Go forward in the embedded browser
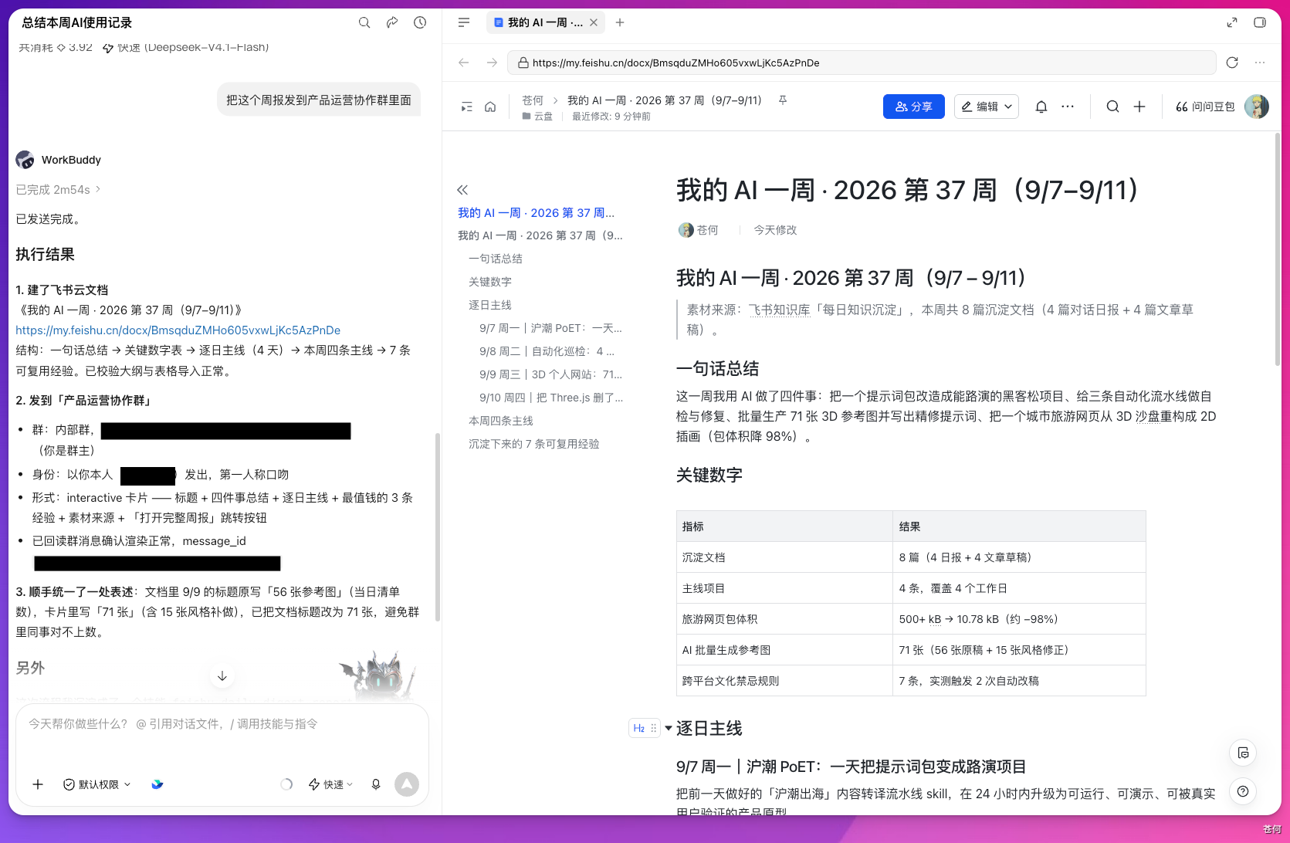Image resolution: width=1290 pixels, height=843 pixels. point(492,63)
